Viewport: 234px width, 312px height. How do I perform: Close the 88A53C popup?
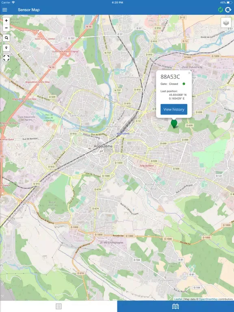(189, 73)
